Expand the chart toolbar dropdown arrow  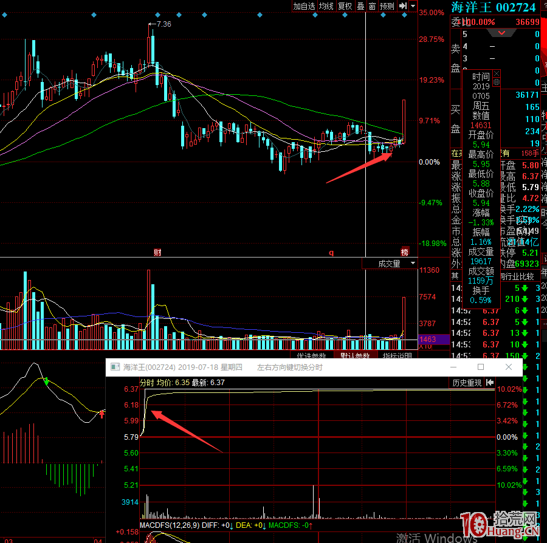[x=413, y=6]
